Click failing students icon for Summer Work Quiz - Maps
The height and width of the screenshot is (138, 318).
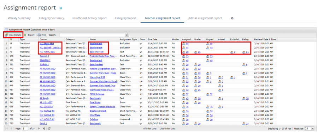[x=244, y=73]
